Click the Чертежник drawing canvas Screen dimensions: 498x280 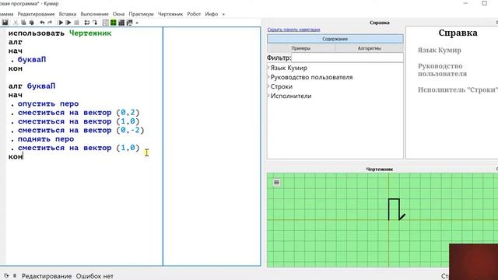click(382, 219)
